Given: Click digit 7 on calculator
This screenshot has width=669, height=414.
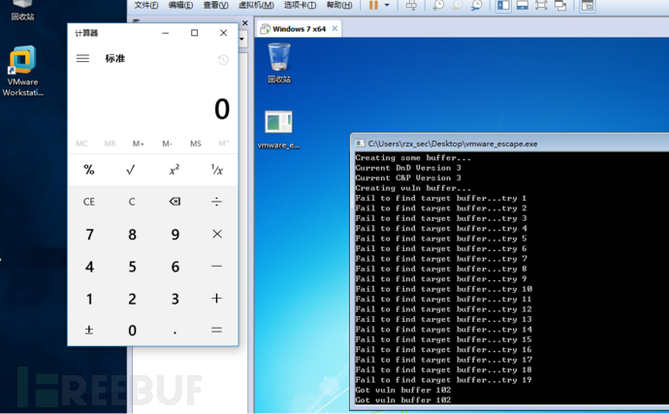Looking at the screenshot, I should click(89, 234).
